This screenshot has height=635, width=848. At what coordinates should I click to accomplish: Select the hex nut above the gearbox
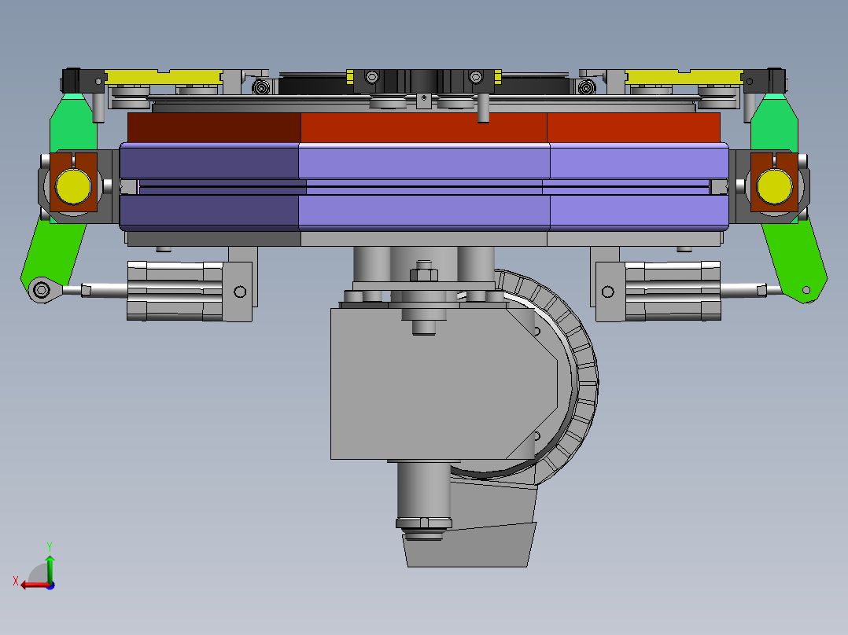(x=423, y=274)
